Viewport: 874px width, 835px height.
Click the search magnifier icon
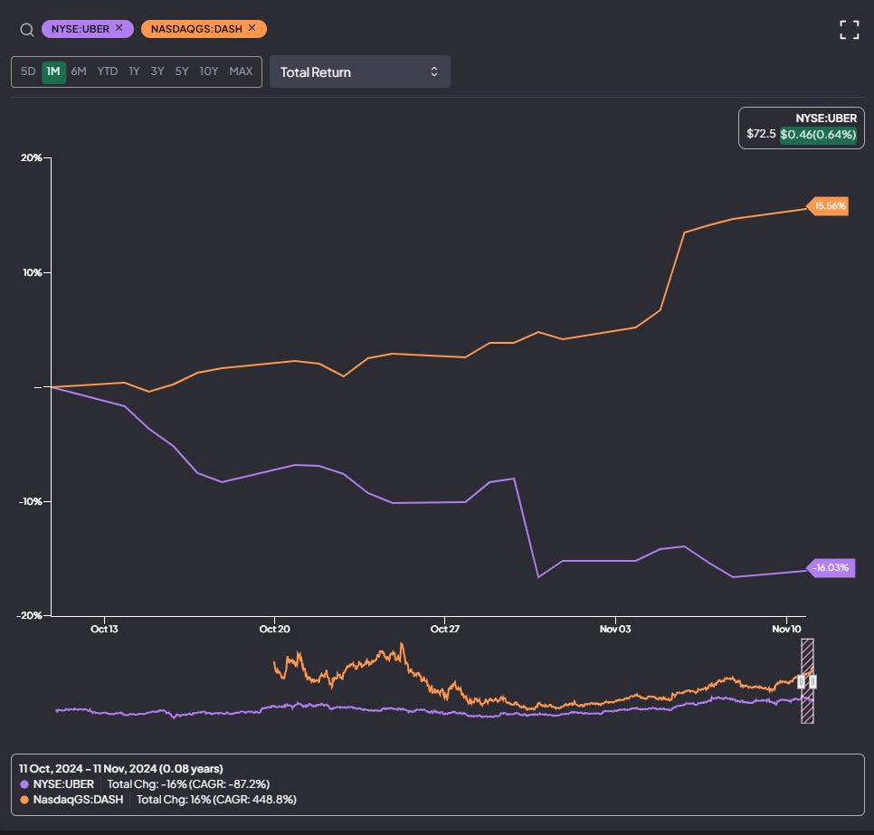point(27,30)
